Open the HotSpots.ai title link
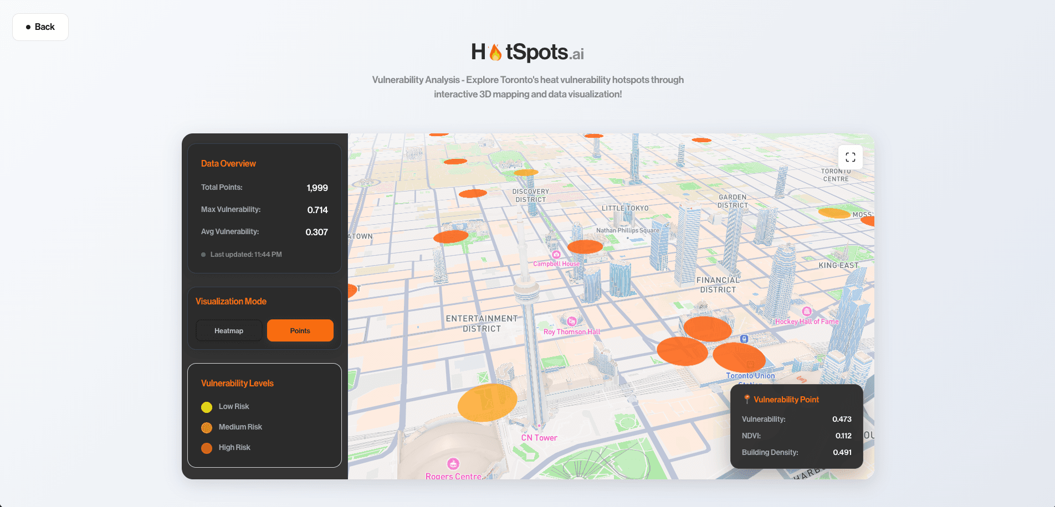The height and width of the screenshot is (507, 1055). [527, 51]
